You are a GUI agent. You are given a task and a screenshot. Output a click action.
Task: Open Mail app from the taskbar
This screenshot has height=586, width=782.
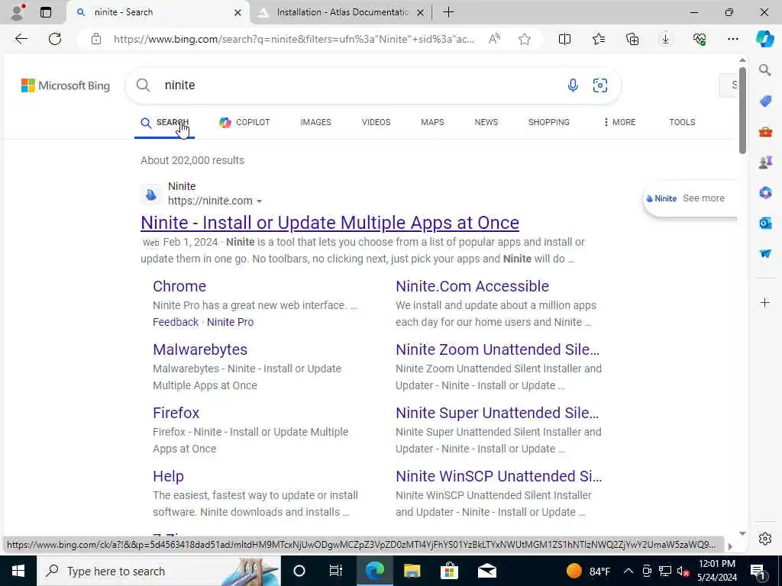tap(486, 571)
